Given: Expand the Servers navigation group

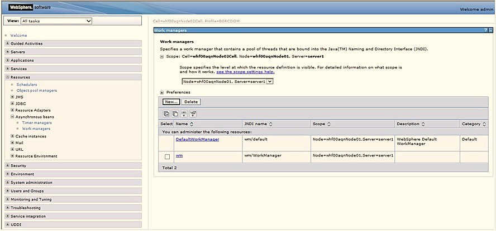Looking at the screenshot, I should 8,52.
